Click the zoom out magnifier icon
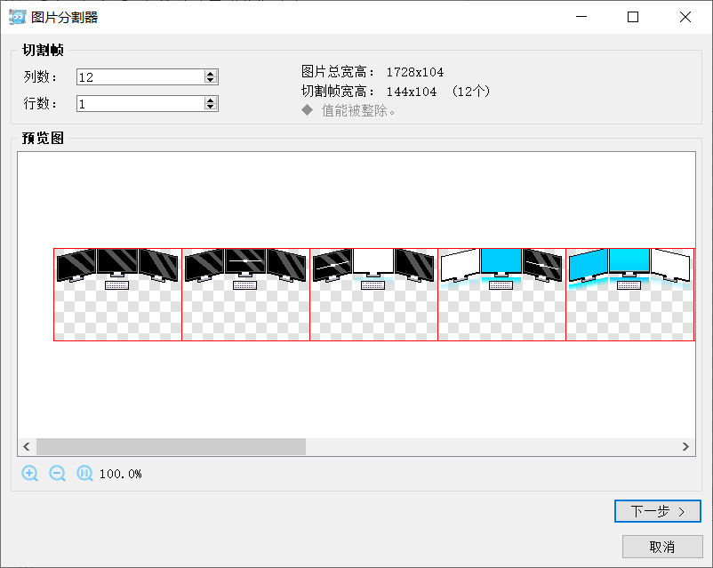Viewport: 713px width, 568px height. coord(58,474)
